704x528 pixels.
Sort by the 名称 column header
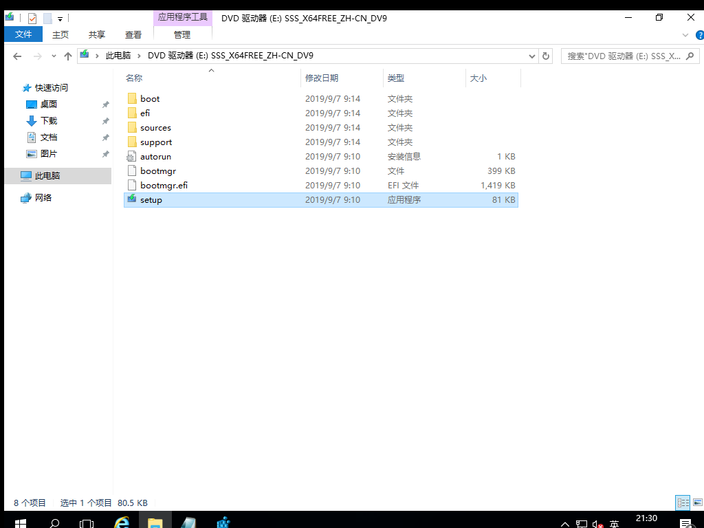pos(212,78)
